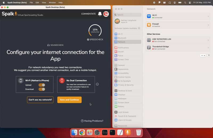The width and height of the screenshot is (213, 138).
Task: Open TextEdit from the Dock
Action: click(120, 132)
